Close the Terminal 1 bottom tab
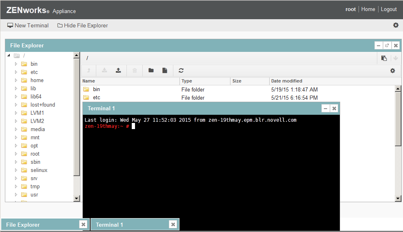The image size is (403, 232). tap(173, 225)
